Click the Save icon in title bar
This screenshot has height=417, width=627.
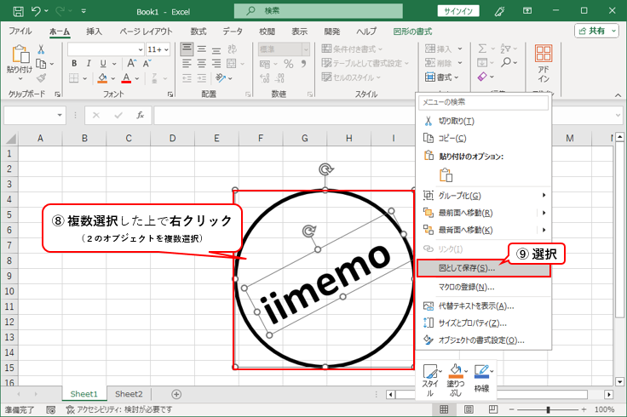(x=18, y=11)
